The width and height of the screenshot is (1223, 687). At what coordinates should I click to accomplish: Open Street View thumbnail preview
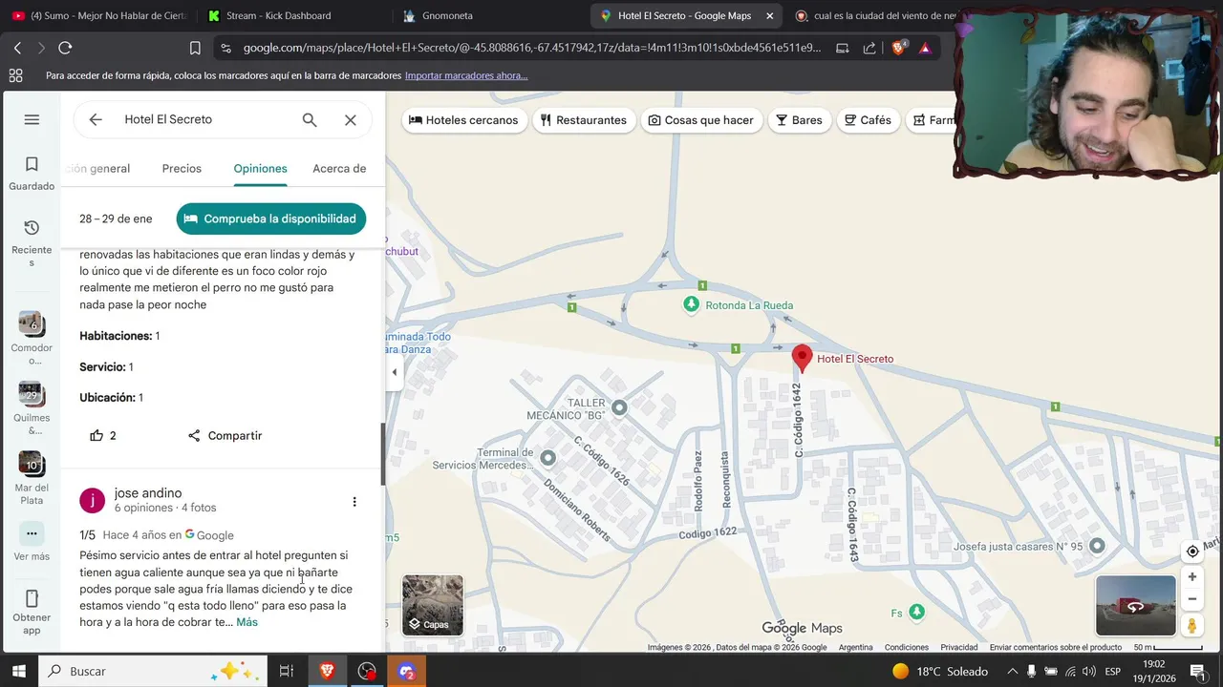(1135, 606)
